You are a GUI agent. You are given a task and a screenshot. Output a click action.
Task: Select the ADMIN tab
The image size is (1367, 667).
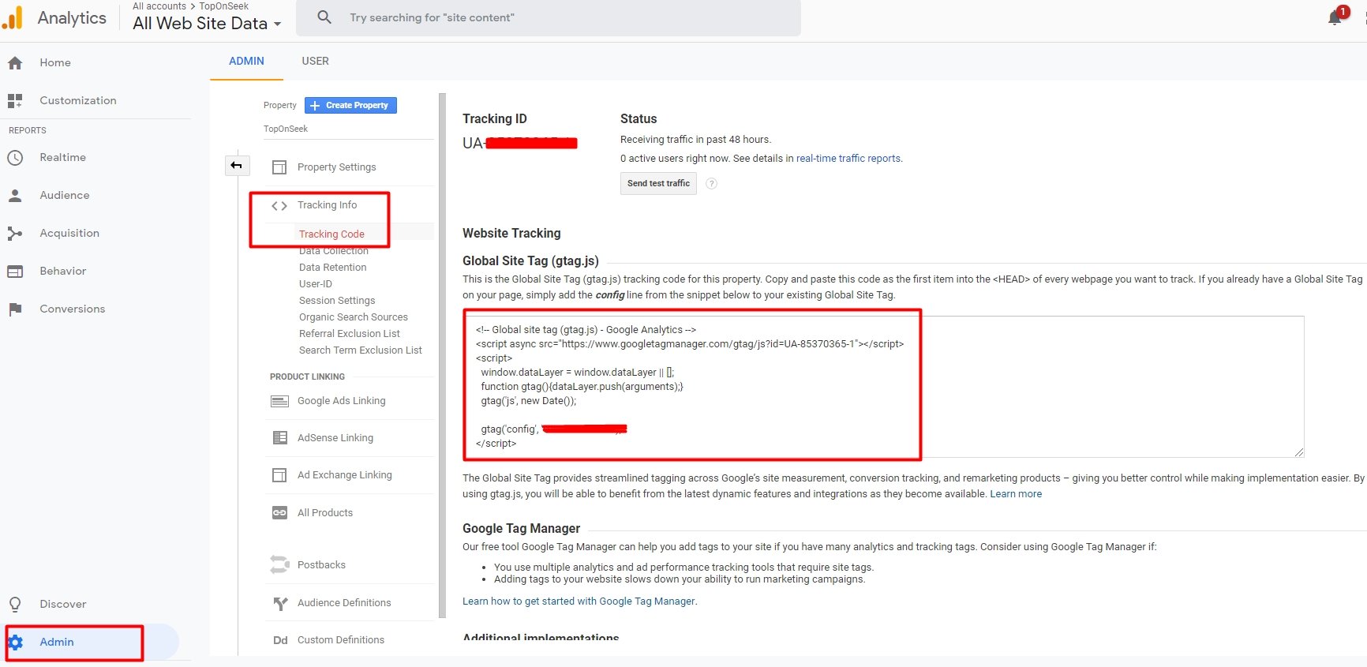(x=246, y=62)
